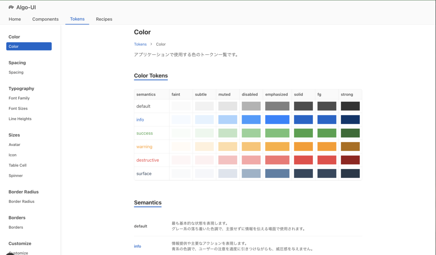Click 'success' row label in table
This screenshot has height=255, width=436.
(x=145, y=133)
